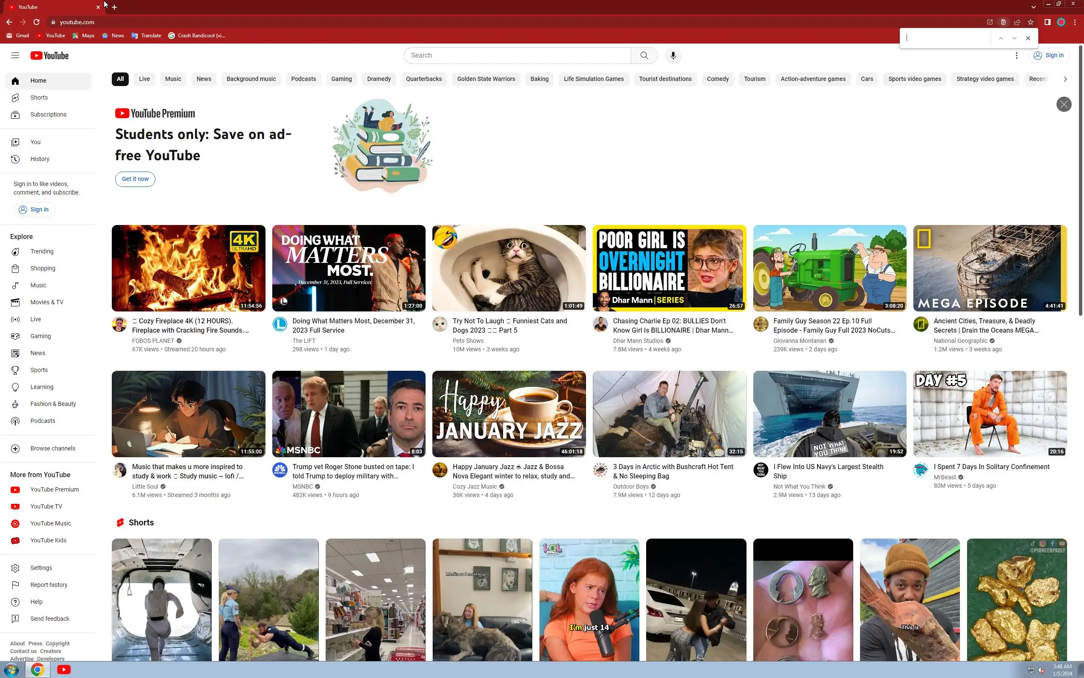Open YouTube Music from the sidebar
The width and height of the screenshot is (1084, 678).
pyautogui.click(x=50, y=523)
